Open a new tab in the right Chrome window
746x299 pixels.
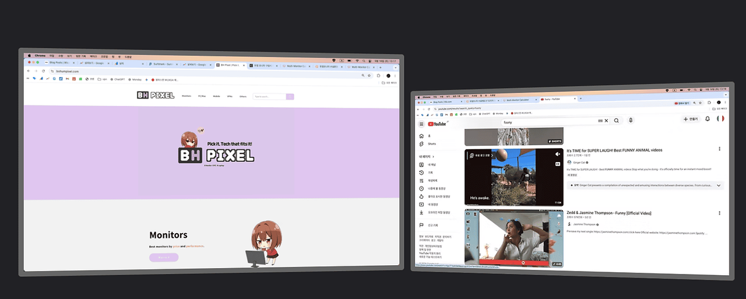click(579, 99)
